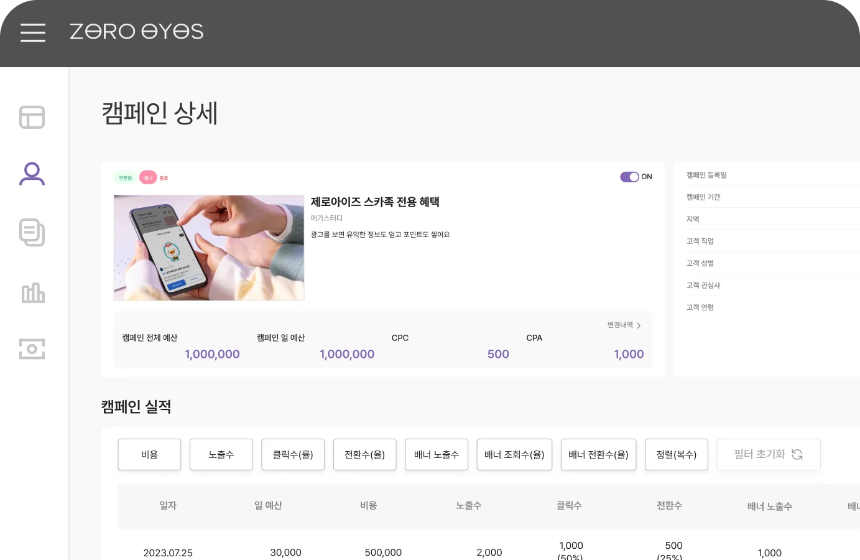The image size is (860, 560).
Task: Toggle the campaign ON switch
Action: pyautogui.click(x=629, y=177)
